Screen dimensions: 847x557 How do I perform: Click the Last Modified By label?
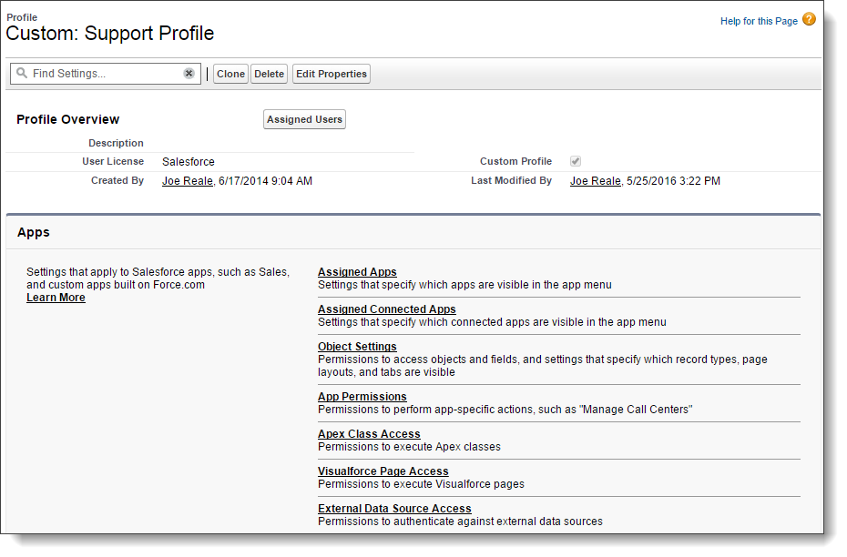[511, 180]
